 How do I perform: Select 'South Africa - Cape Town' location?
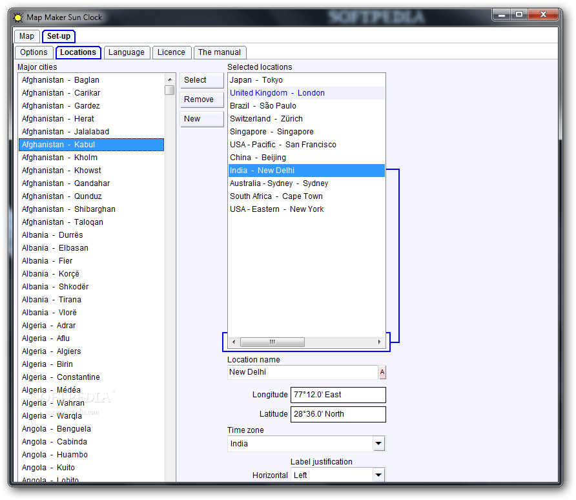(x=307, y=196)
